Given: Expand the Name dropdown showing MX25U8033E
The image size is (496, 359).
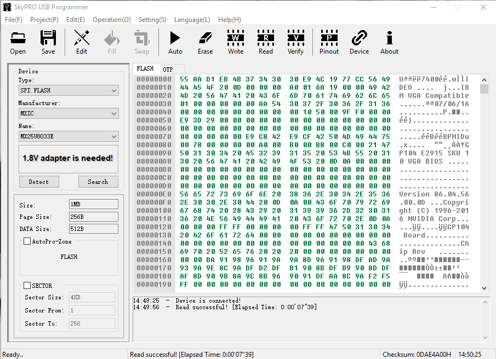Looking at the screenshot, I should point(69,136).
